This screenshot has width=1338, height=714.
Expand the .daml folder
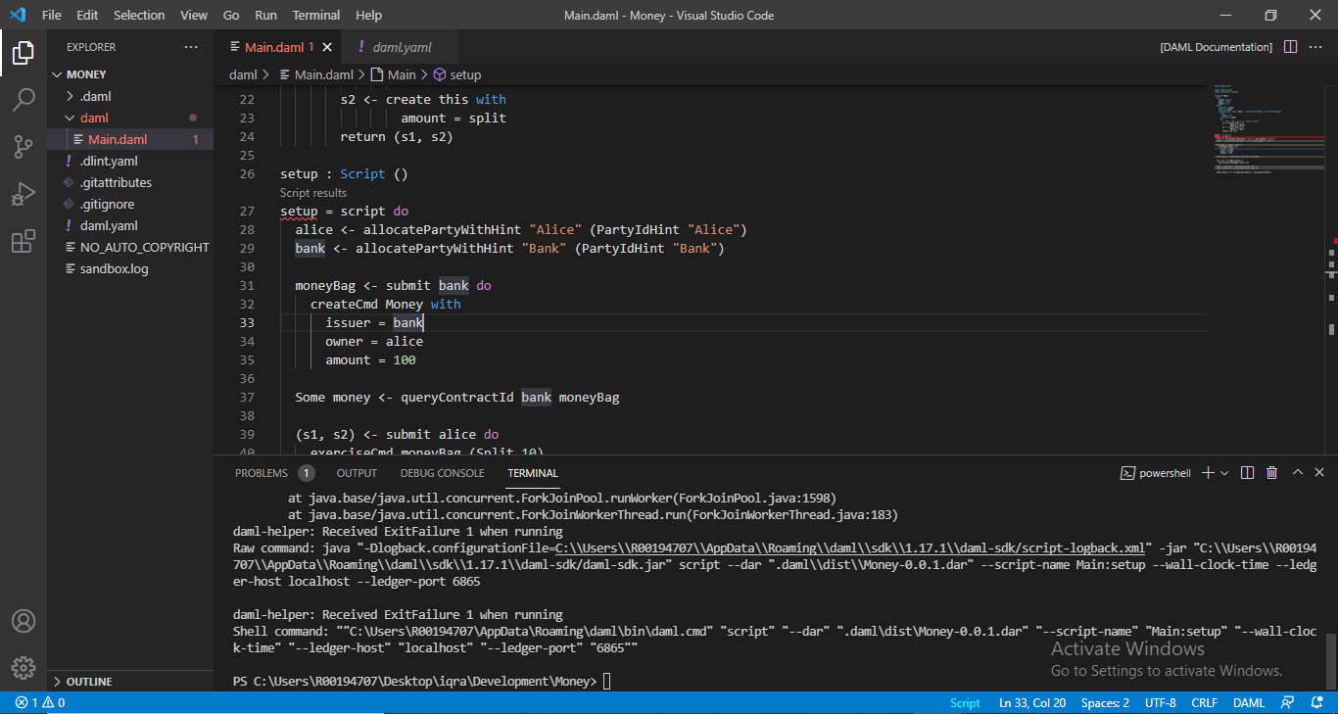pyautogui.click(x=95, y=96)
